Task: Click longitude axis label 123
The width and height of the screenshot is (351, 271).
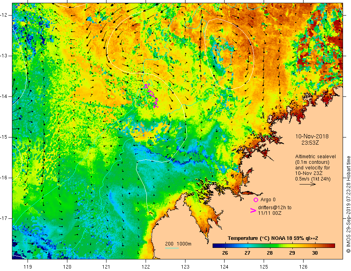Action: 185,267
